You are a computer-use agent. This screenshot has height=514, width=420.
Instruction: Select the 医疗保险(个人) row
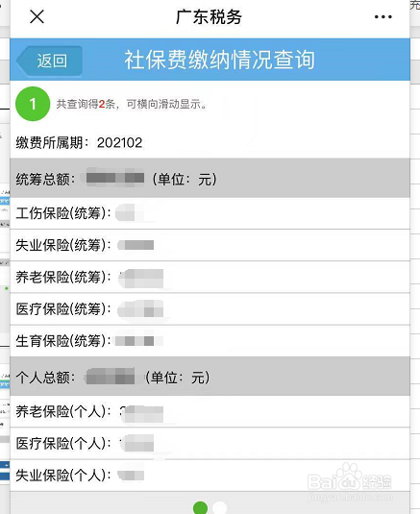coord(210,444)
